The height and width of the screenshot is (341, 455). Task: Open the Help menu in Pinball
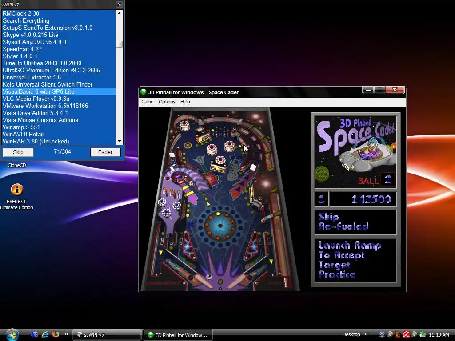coord(185,102)
